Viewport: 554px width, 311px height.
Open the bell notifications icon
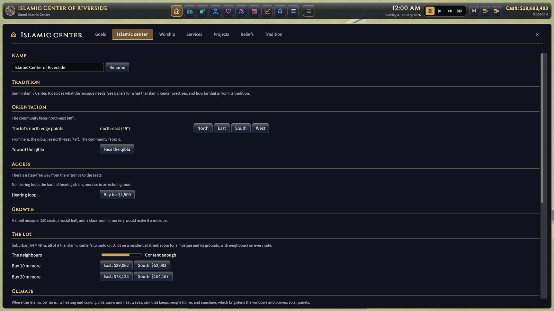(x=280, y=11)
